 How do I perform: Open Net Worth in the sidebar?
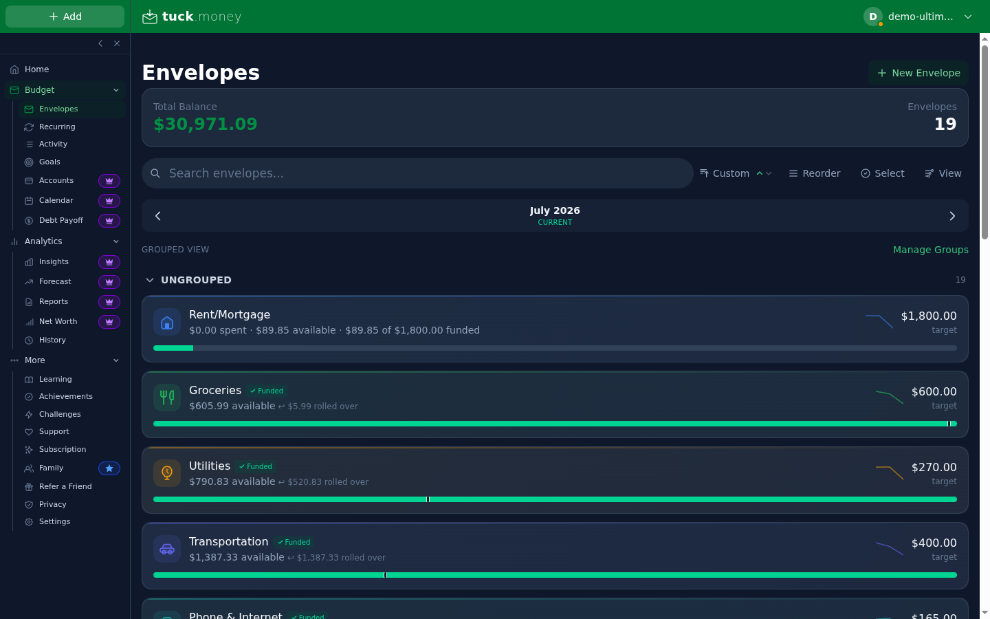[x=58, y=322]
